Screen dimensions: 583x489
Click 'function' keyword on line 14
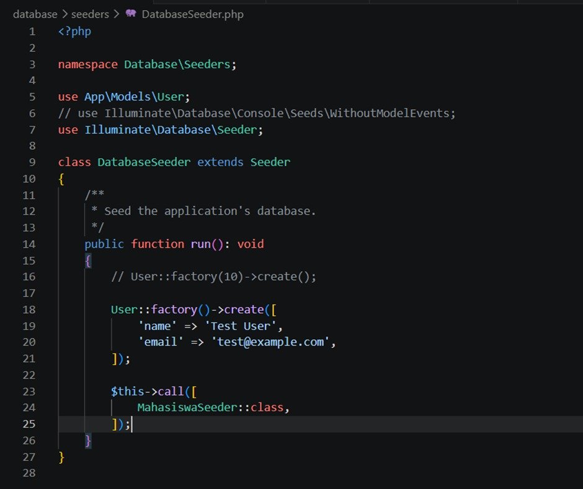pos(158,244)
